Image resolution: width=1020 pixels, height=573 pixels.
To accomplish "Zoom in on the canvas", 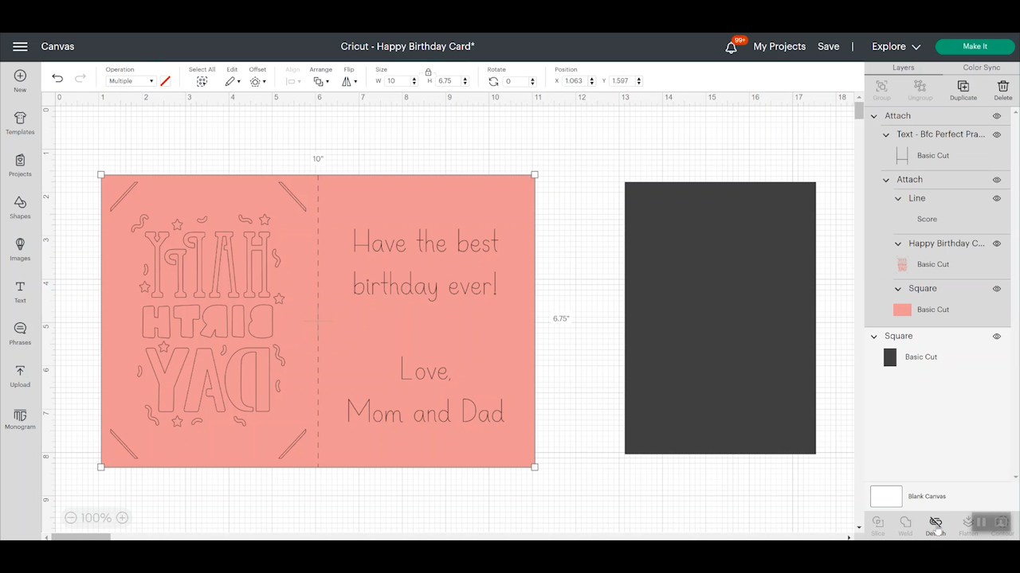I will tap(122, 518).
